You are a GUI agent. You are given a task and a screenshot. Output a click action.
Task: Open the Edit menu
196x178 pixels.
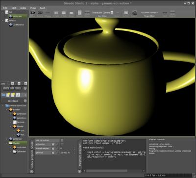(14, 8)
